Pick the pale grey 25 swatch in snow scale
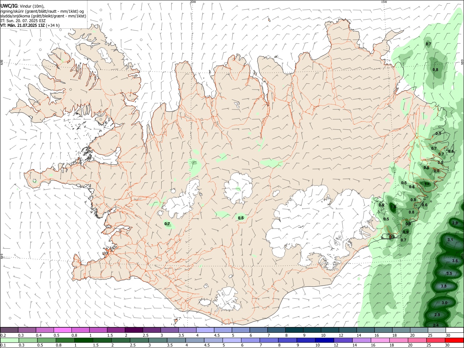This screenshot has height=348, width=464. tap(437, 330)
